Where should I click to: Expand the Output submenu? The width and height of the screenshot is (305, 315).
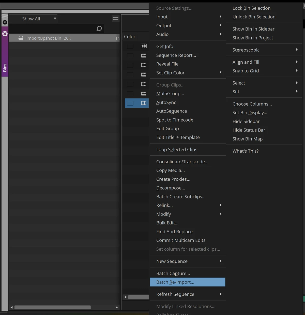[x=188, y=25]
